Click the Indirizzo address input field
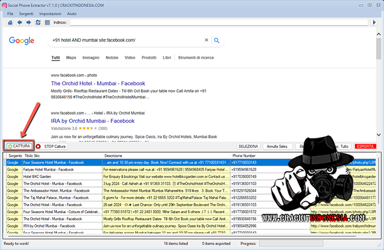This screenshot has height=250, width=384. coord(219,22)
